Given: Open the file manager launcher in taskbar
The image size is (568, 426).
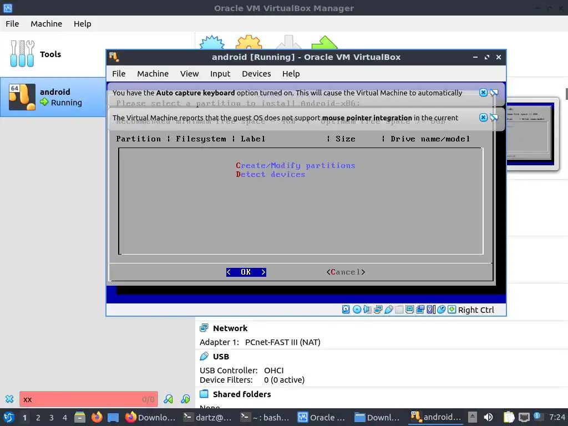Looking at the screenshot, I should (x=80, y=417).
